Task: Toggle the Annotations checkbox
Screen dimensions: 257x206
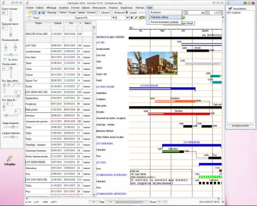Action: click(x=230, y=9)
